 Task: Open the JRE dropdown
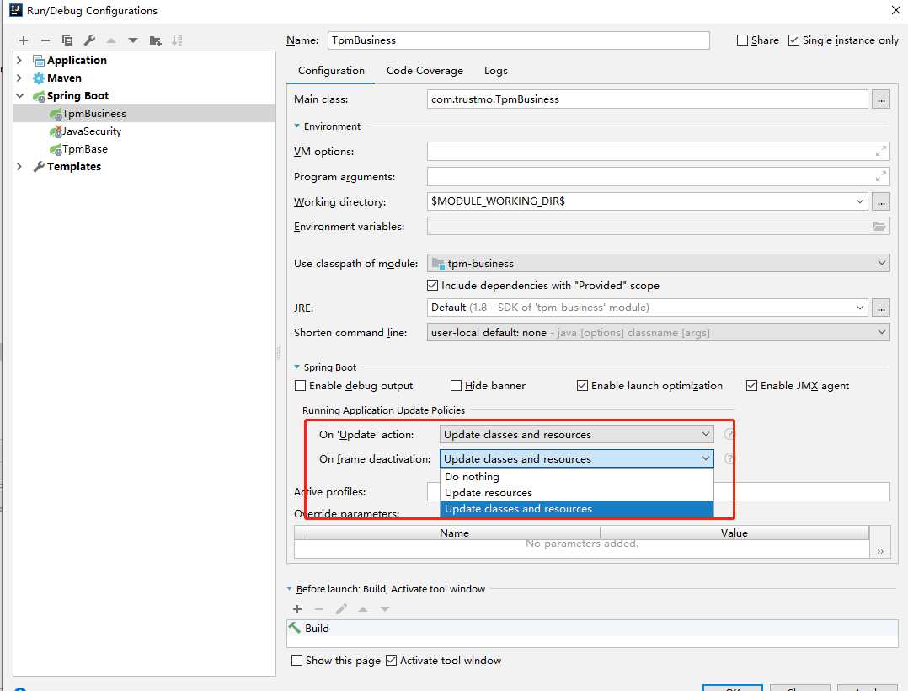859,308
